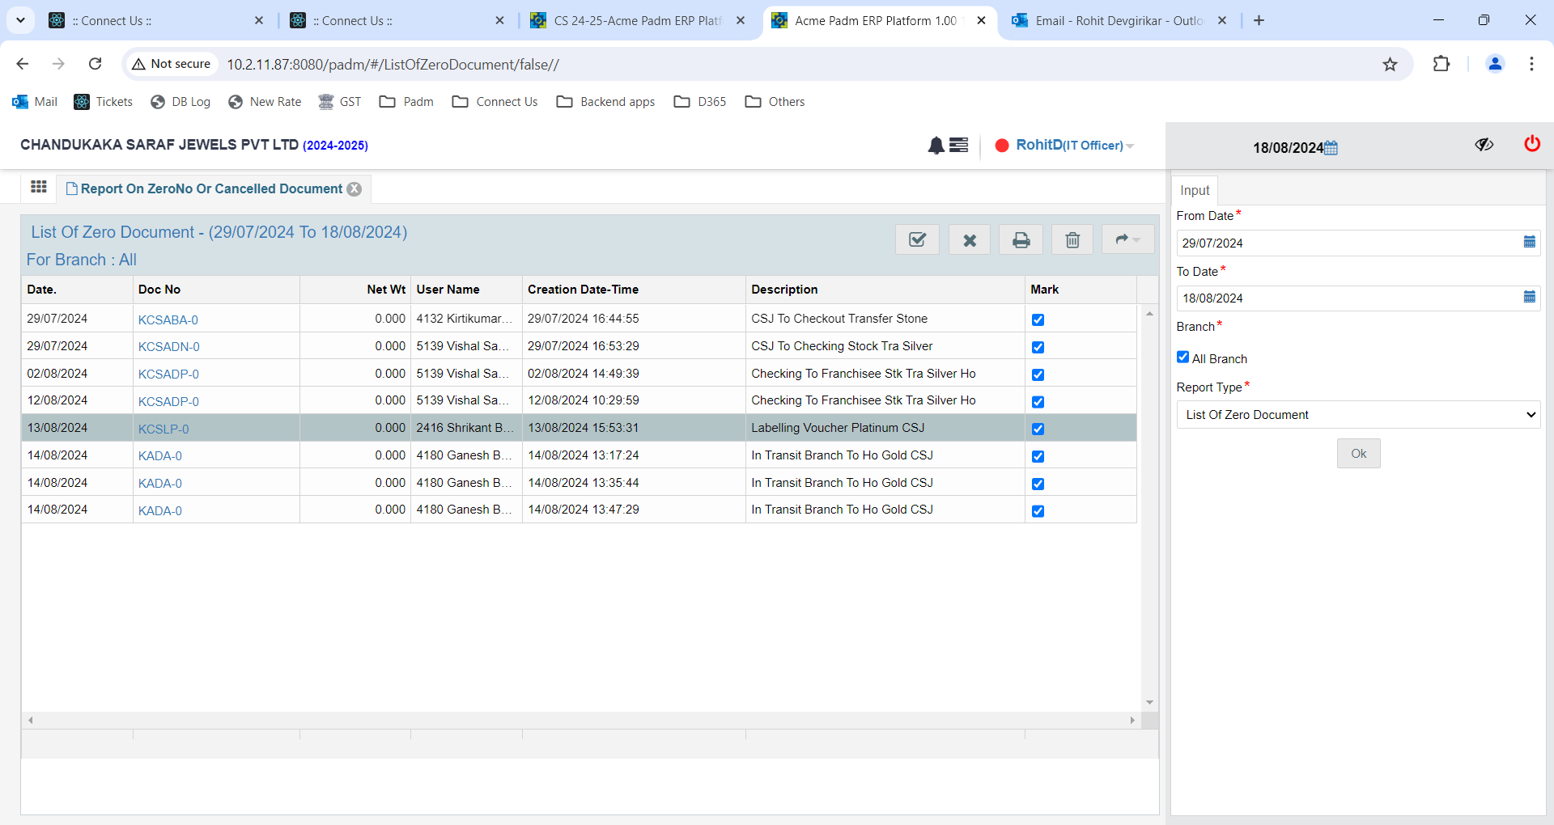Screen dimensions: 1554x825
Task: Open the app grid menu icon
Action: tap(38, 187)
